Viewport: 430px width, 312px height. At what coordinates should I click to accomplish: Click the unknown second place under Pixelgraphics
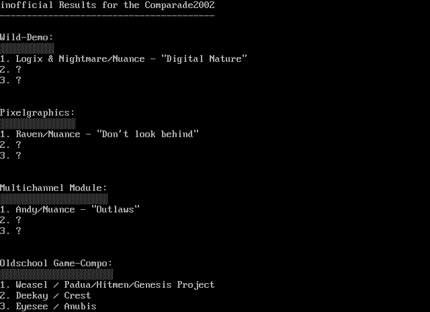(x=11, y=145)
